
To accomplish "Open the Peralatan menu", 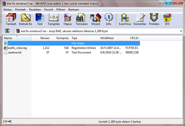I will pyautogui.click(x=35, y=9).
